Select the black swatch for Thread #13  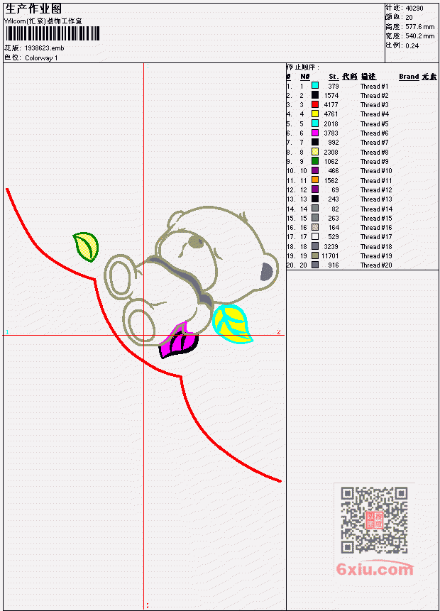(315, 199)
